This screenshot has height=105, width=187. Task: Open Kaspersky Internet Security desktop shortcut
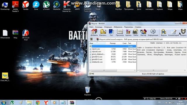point(67,6)
